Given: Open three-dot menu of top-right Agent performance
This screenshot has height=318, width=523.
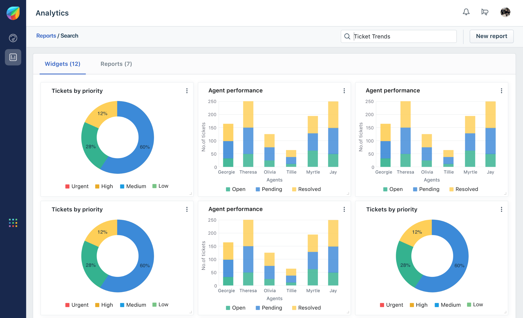Looking at the screenshot, I should 501,91.
